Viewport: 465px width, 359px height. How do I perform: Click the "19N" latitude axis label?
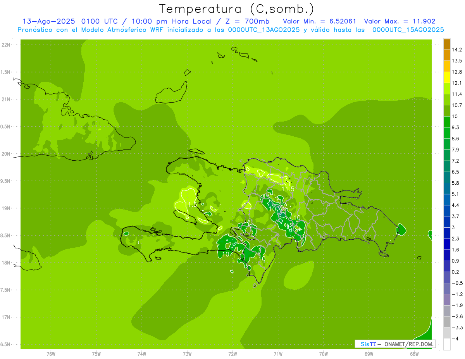tap(7, 208)
